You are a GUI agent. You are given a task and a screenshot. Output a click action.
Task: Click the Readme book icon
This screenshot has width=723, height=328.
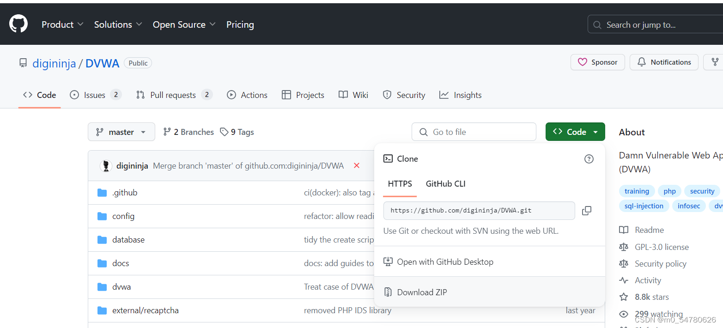[624, 230]
